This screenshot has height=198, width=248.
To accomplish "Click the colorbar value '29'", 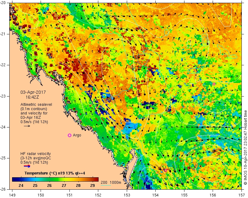I will (x=92, y=186).
